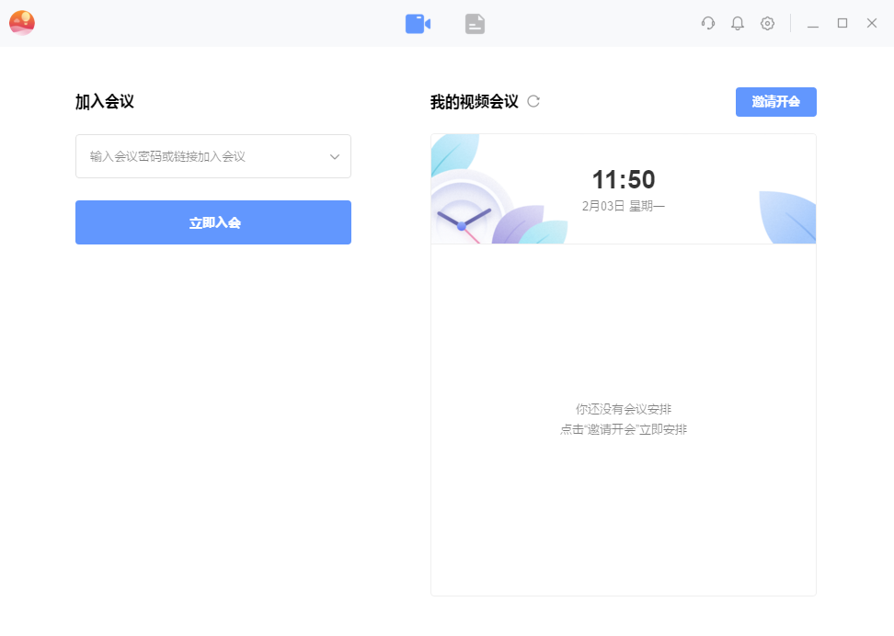The image size is (894, 636).
Task: Close the application window
Action: 872,23
